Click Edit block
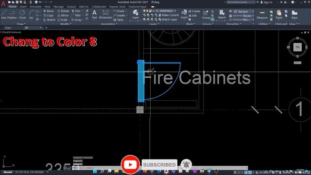The image size is (311, 175). point(192,16)
